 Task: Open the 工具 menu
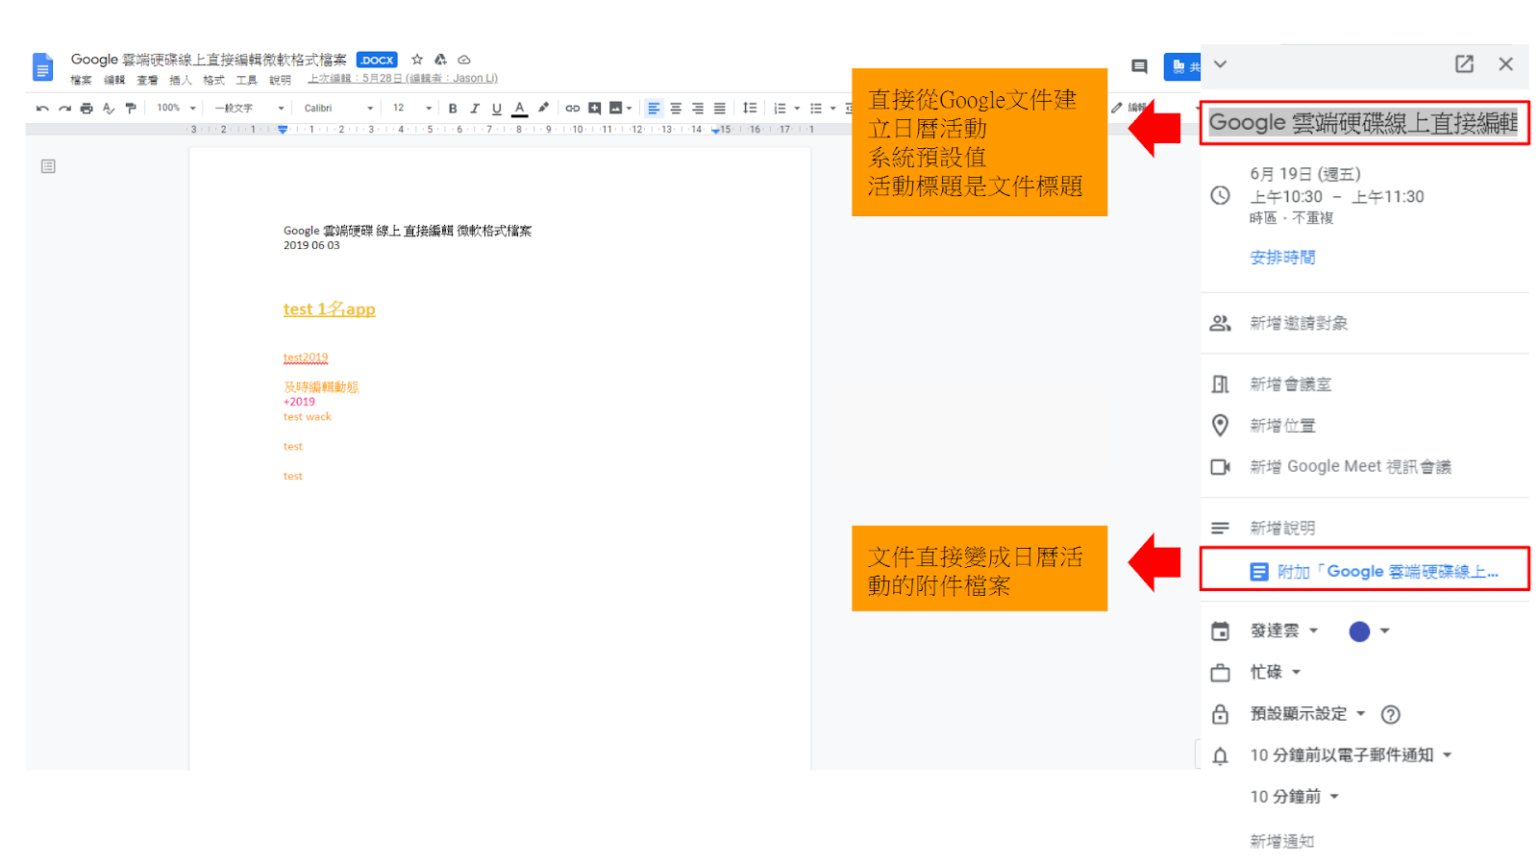tap(246, 81)
